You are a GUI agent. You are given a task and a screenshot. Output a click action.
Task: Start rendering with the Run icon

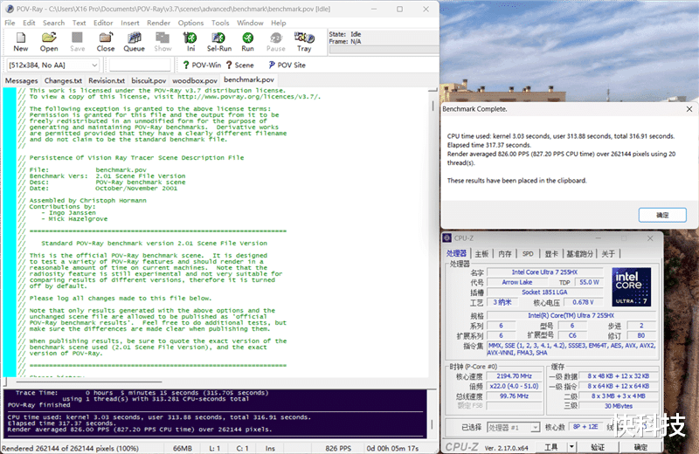click(247, 42)
